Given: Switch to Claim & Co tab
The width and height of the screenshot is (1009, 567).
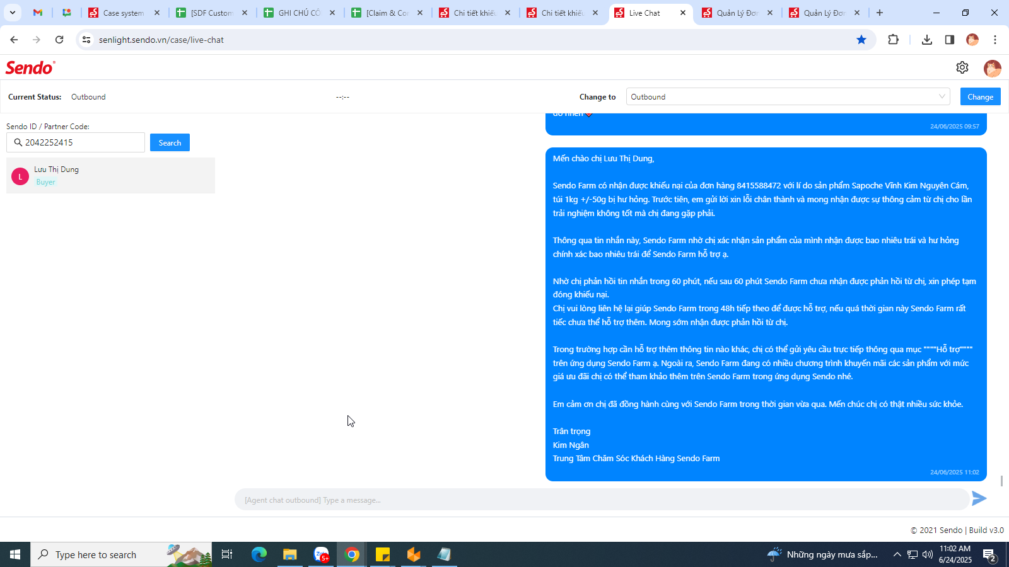Looking at the screenshot, I should coord(387,13).
